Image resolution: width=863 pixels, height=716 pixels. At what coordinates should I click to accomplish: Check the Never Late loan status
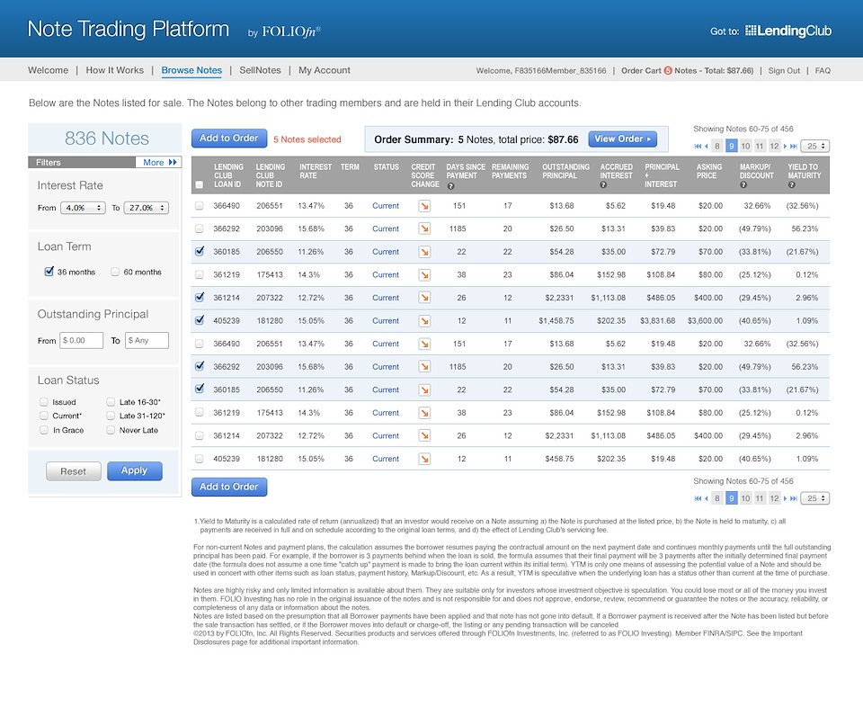111,430
